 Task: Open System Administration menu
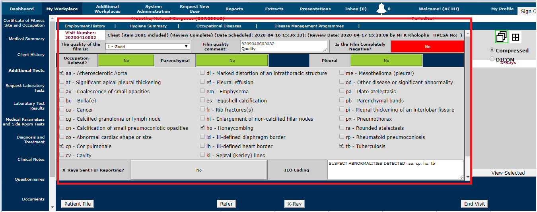pyautogui.click(x=154, y=9)
